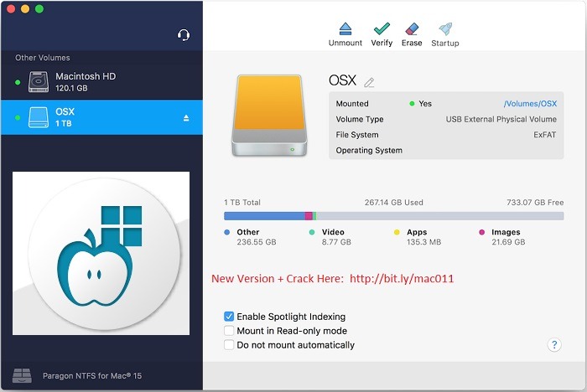Screen dimensions: 587x392
Task: Click the green status dot beside Macintosh HD
Action: coord(18,82)
